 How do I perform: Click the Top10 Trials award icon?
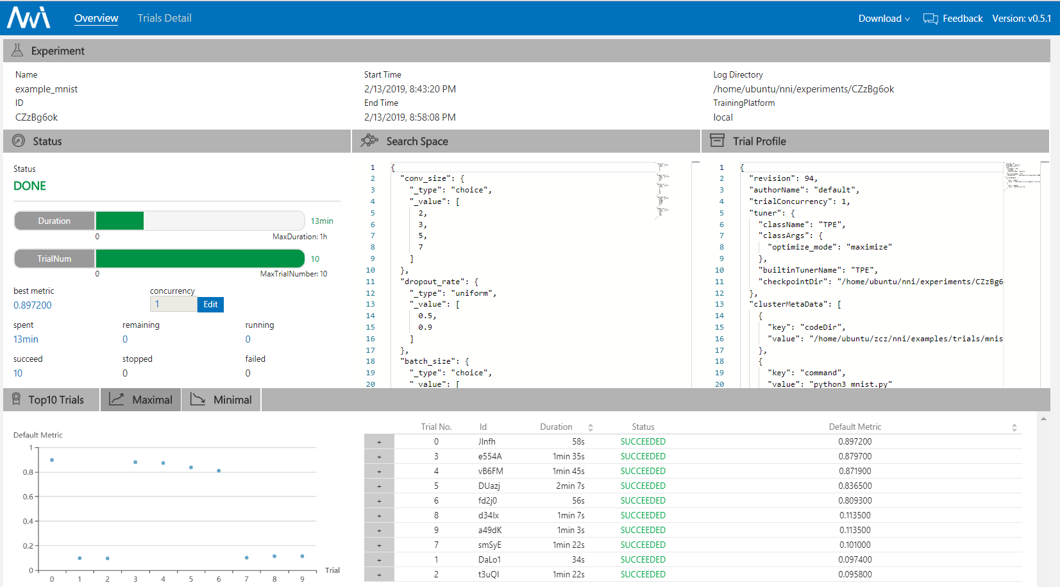point(17,399)
